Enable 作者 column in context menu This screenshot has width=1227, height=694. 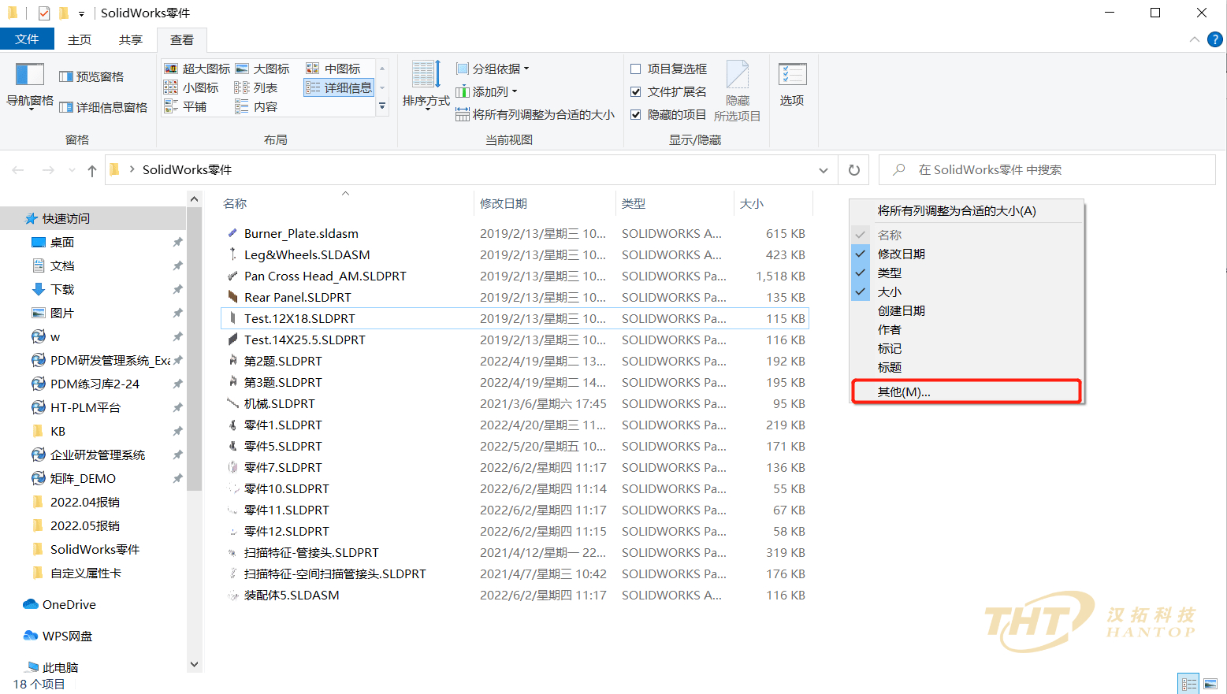[x=966, y=329]
